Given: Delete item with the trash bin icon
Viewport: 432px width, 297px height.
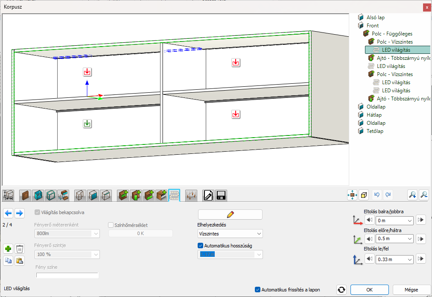Looking at the screenshot, I should 19,249.
